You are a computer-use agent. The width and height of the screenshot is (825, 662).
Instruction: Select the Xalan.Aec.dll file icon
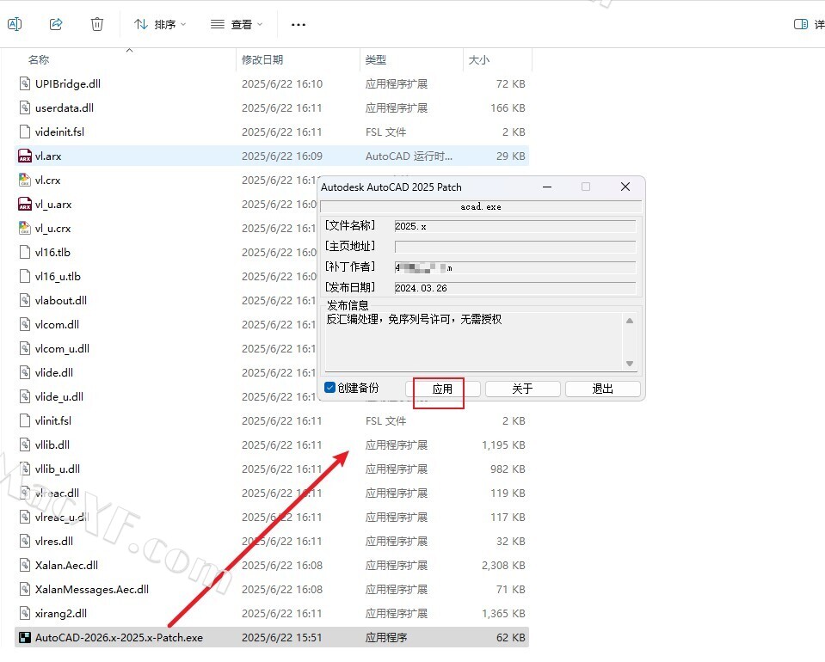[x=25, y=565]
